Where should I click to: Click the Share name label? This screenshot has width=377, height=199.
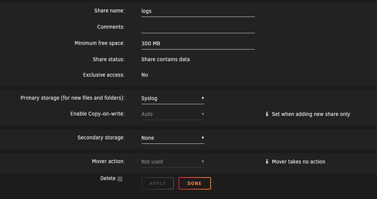click(x=109, y=11)
